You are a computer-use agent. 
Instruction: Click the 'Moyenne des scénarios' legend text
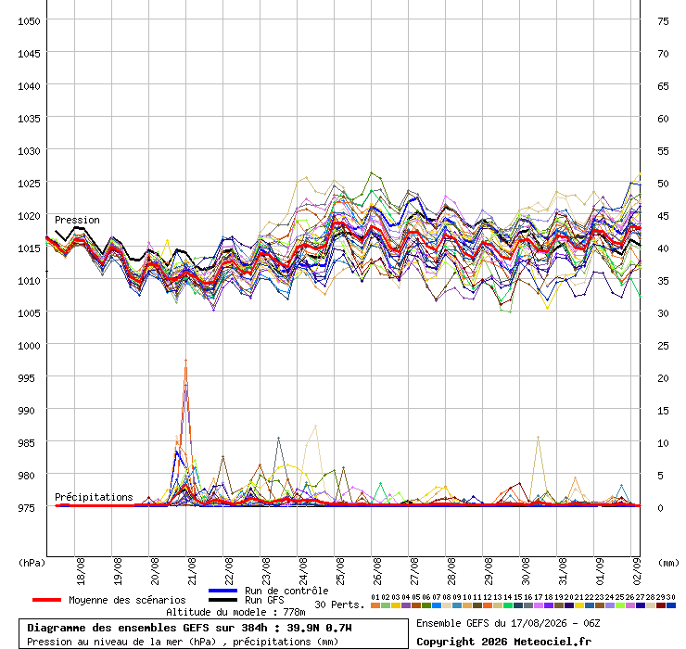[127, 600]
